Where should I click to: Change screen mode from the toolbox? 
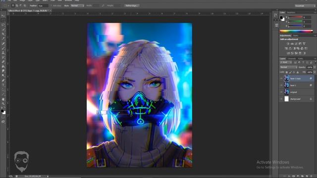[3, 122]
